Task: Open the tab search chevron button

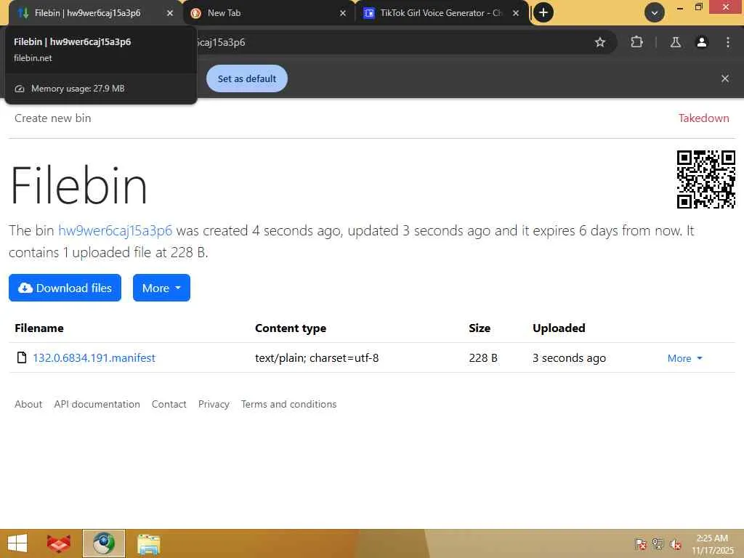Action: [655, 13]
